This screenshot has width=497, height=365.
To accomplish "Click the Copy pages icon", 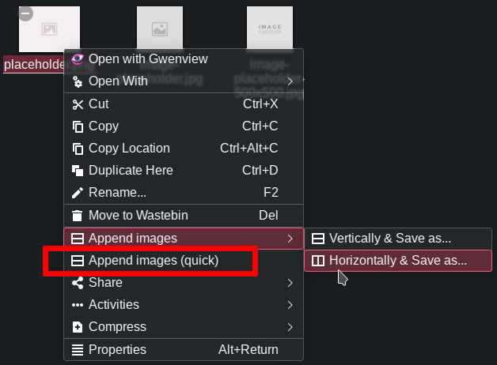I will pos(78,126).
